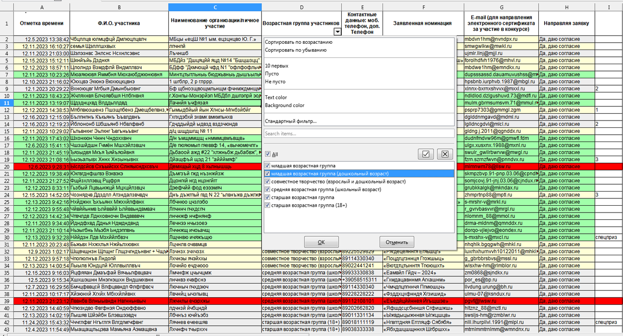Confirm the filter with OK button

click(321, 242)
